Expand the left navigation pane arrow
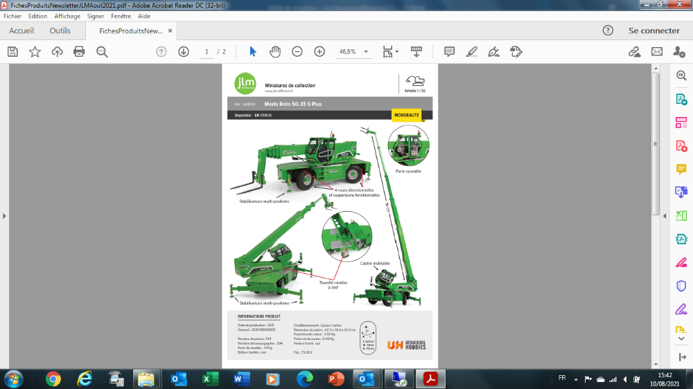 4,216
